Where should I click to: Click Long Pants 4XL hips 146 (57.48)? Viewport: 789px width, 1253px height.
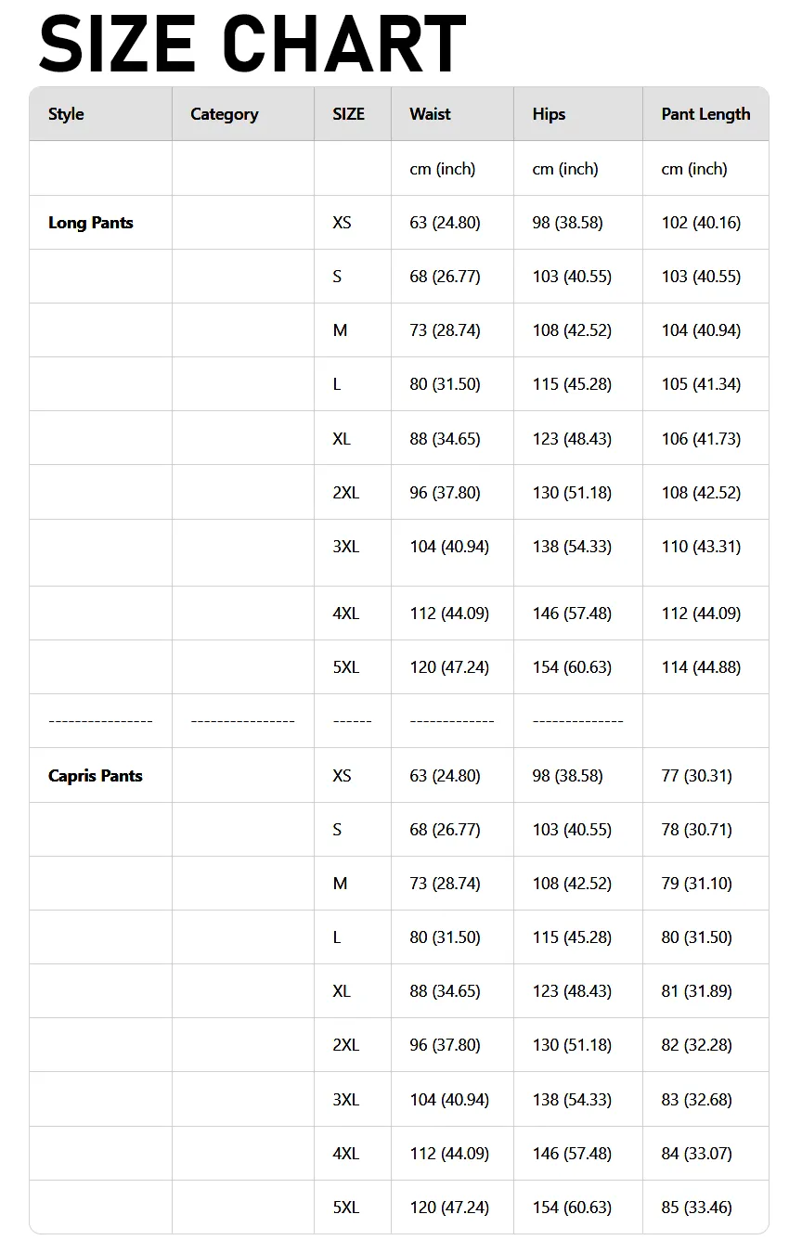tap(572, 614)
